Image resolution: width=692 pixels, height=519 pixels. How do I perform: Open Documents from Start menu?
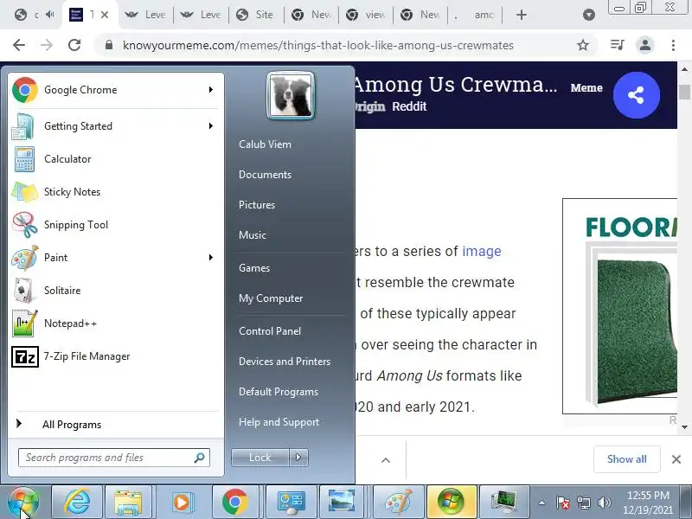265,175
